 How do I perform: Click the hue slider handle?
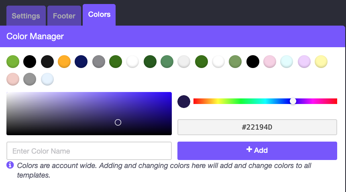point(293,101)
